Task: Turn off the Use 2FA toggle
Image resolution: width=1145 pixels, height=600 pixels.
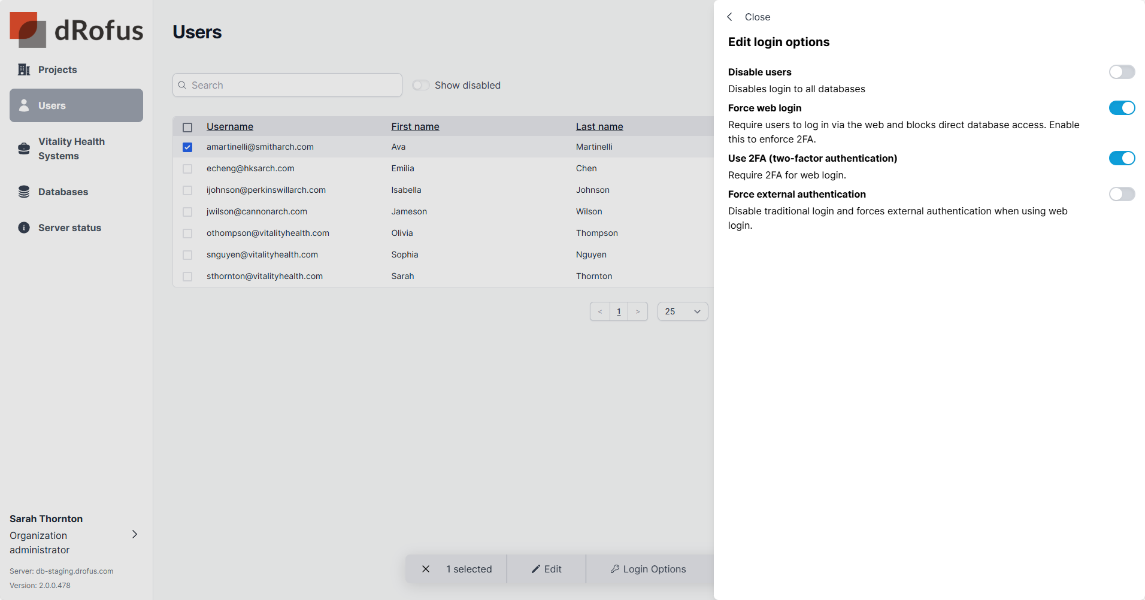Action: (1122, 158)
